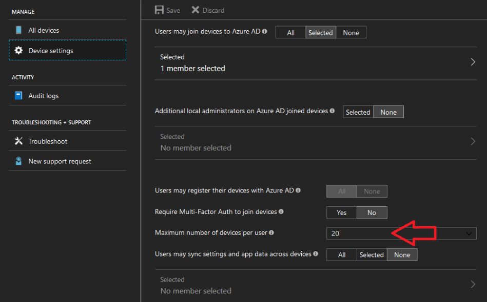This screenshot has width=487, height=302.
Task: Show info for Require Multi-Factor Auth
Action: click(281, 211)
